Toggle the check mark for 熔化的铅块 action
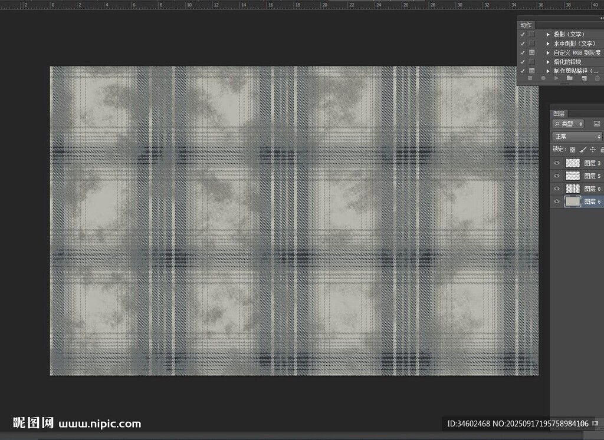604x440 pixels. pyautogui.click(x=523, y=61)
